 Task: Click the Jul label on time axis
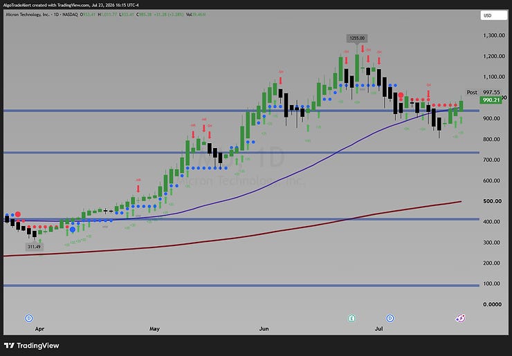point(378,329)
